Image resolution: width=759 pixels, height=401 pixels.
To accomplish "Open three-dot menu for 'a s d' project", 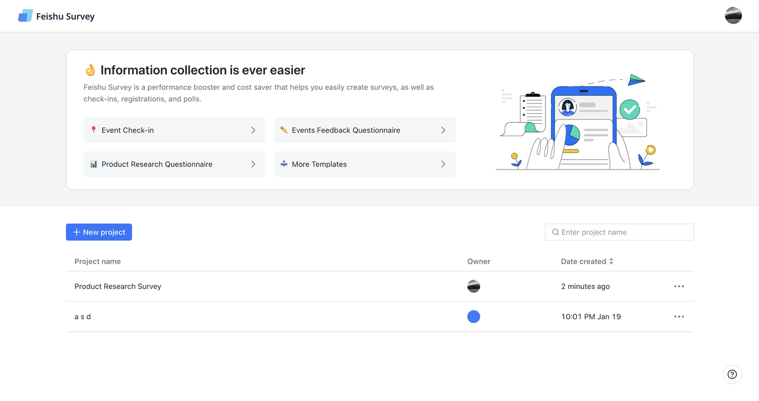I will [x=679, y=317].
